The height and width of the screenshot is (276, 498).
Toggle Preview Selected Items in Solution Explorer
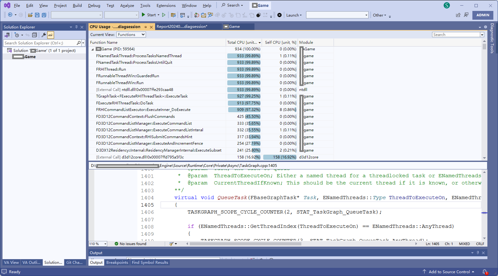51,35
